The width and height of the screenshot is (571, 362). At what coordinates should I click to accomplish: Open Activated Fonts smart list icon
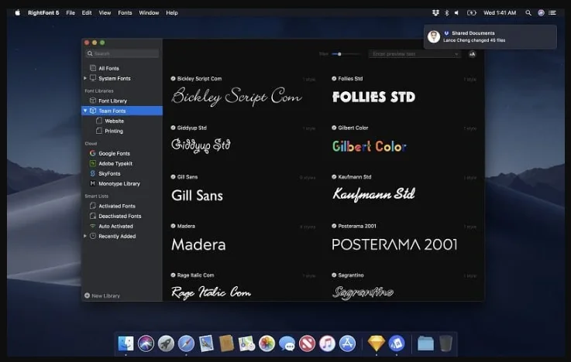[93, 206]
